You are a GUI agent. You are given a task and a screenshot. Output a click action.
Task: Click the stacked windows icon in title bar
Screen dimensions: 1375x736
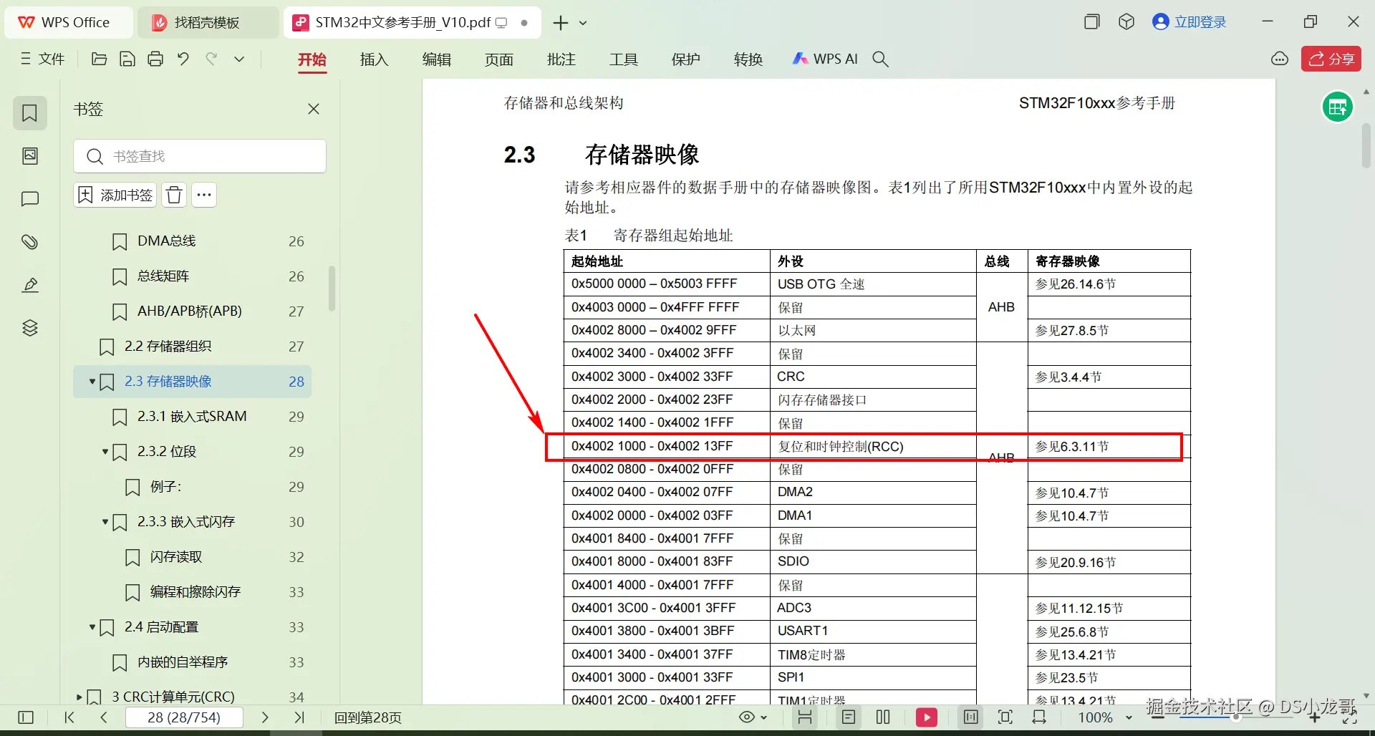tap(1092, 22)
